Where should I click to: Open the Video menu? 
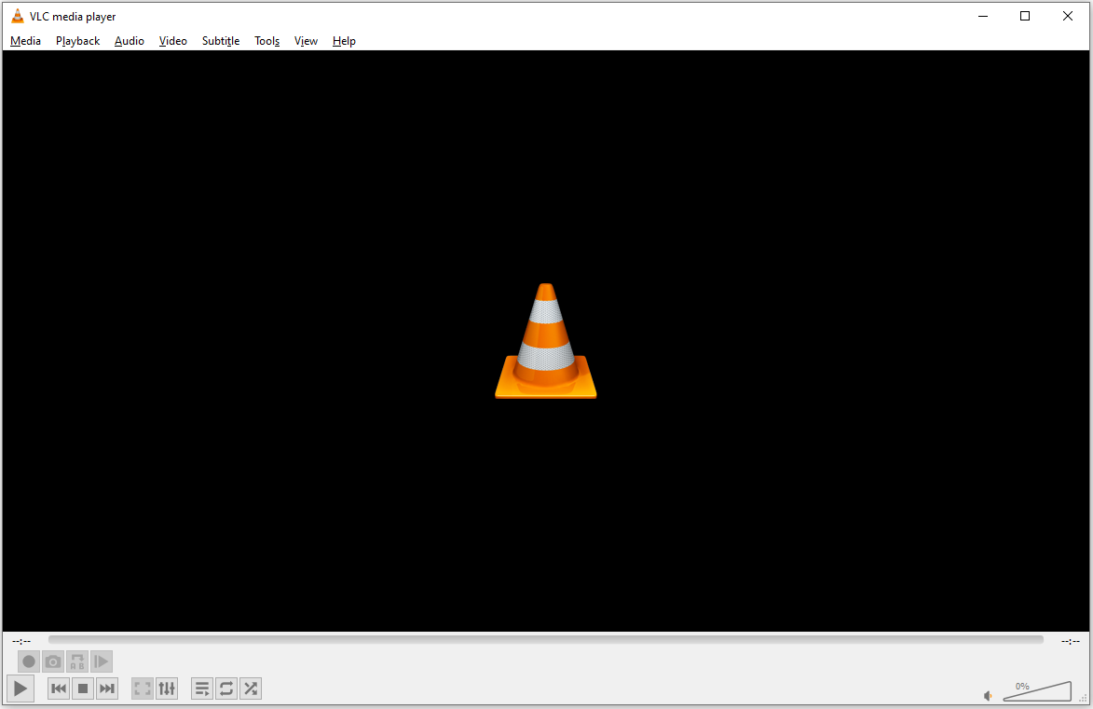[173, 41]
